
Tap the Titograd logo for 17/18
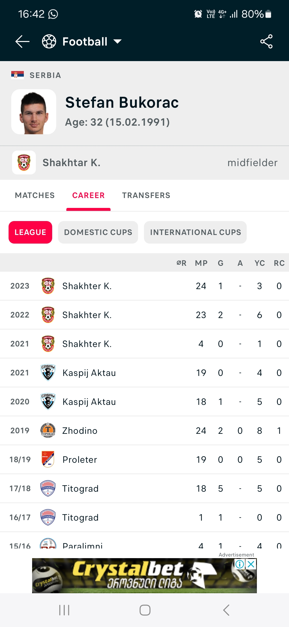[48, 488]
